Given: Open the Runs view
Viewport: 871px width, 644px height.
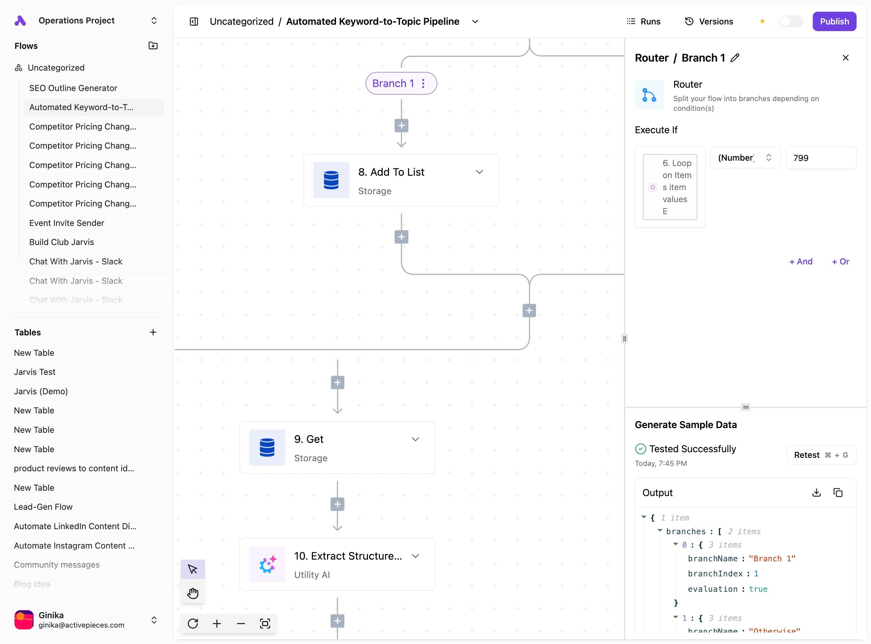Looking at the screenshot, I should click(643, 21).
